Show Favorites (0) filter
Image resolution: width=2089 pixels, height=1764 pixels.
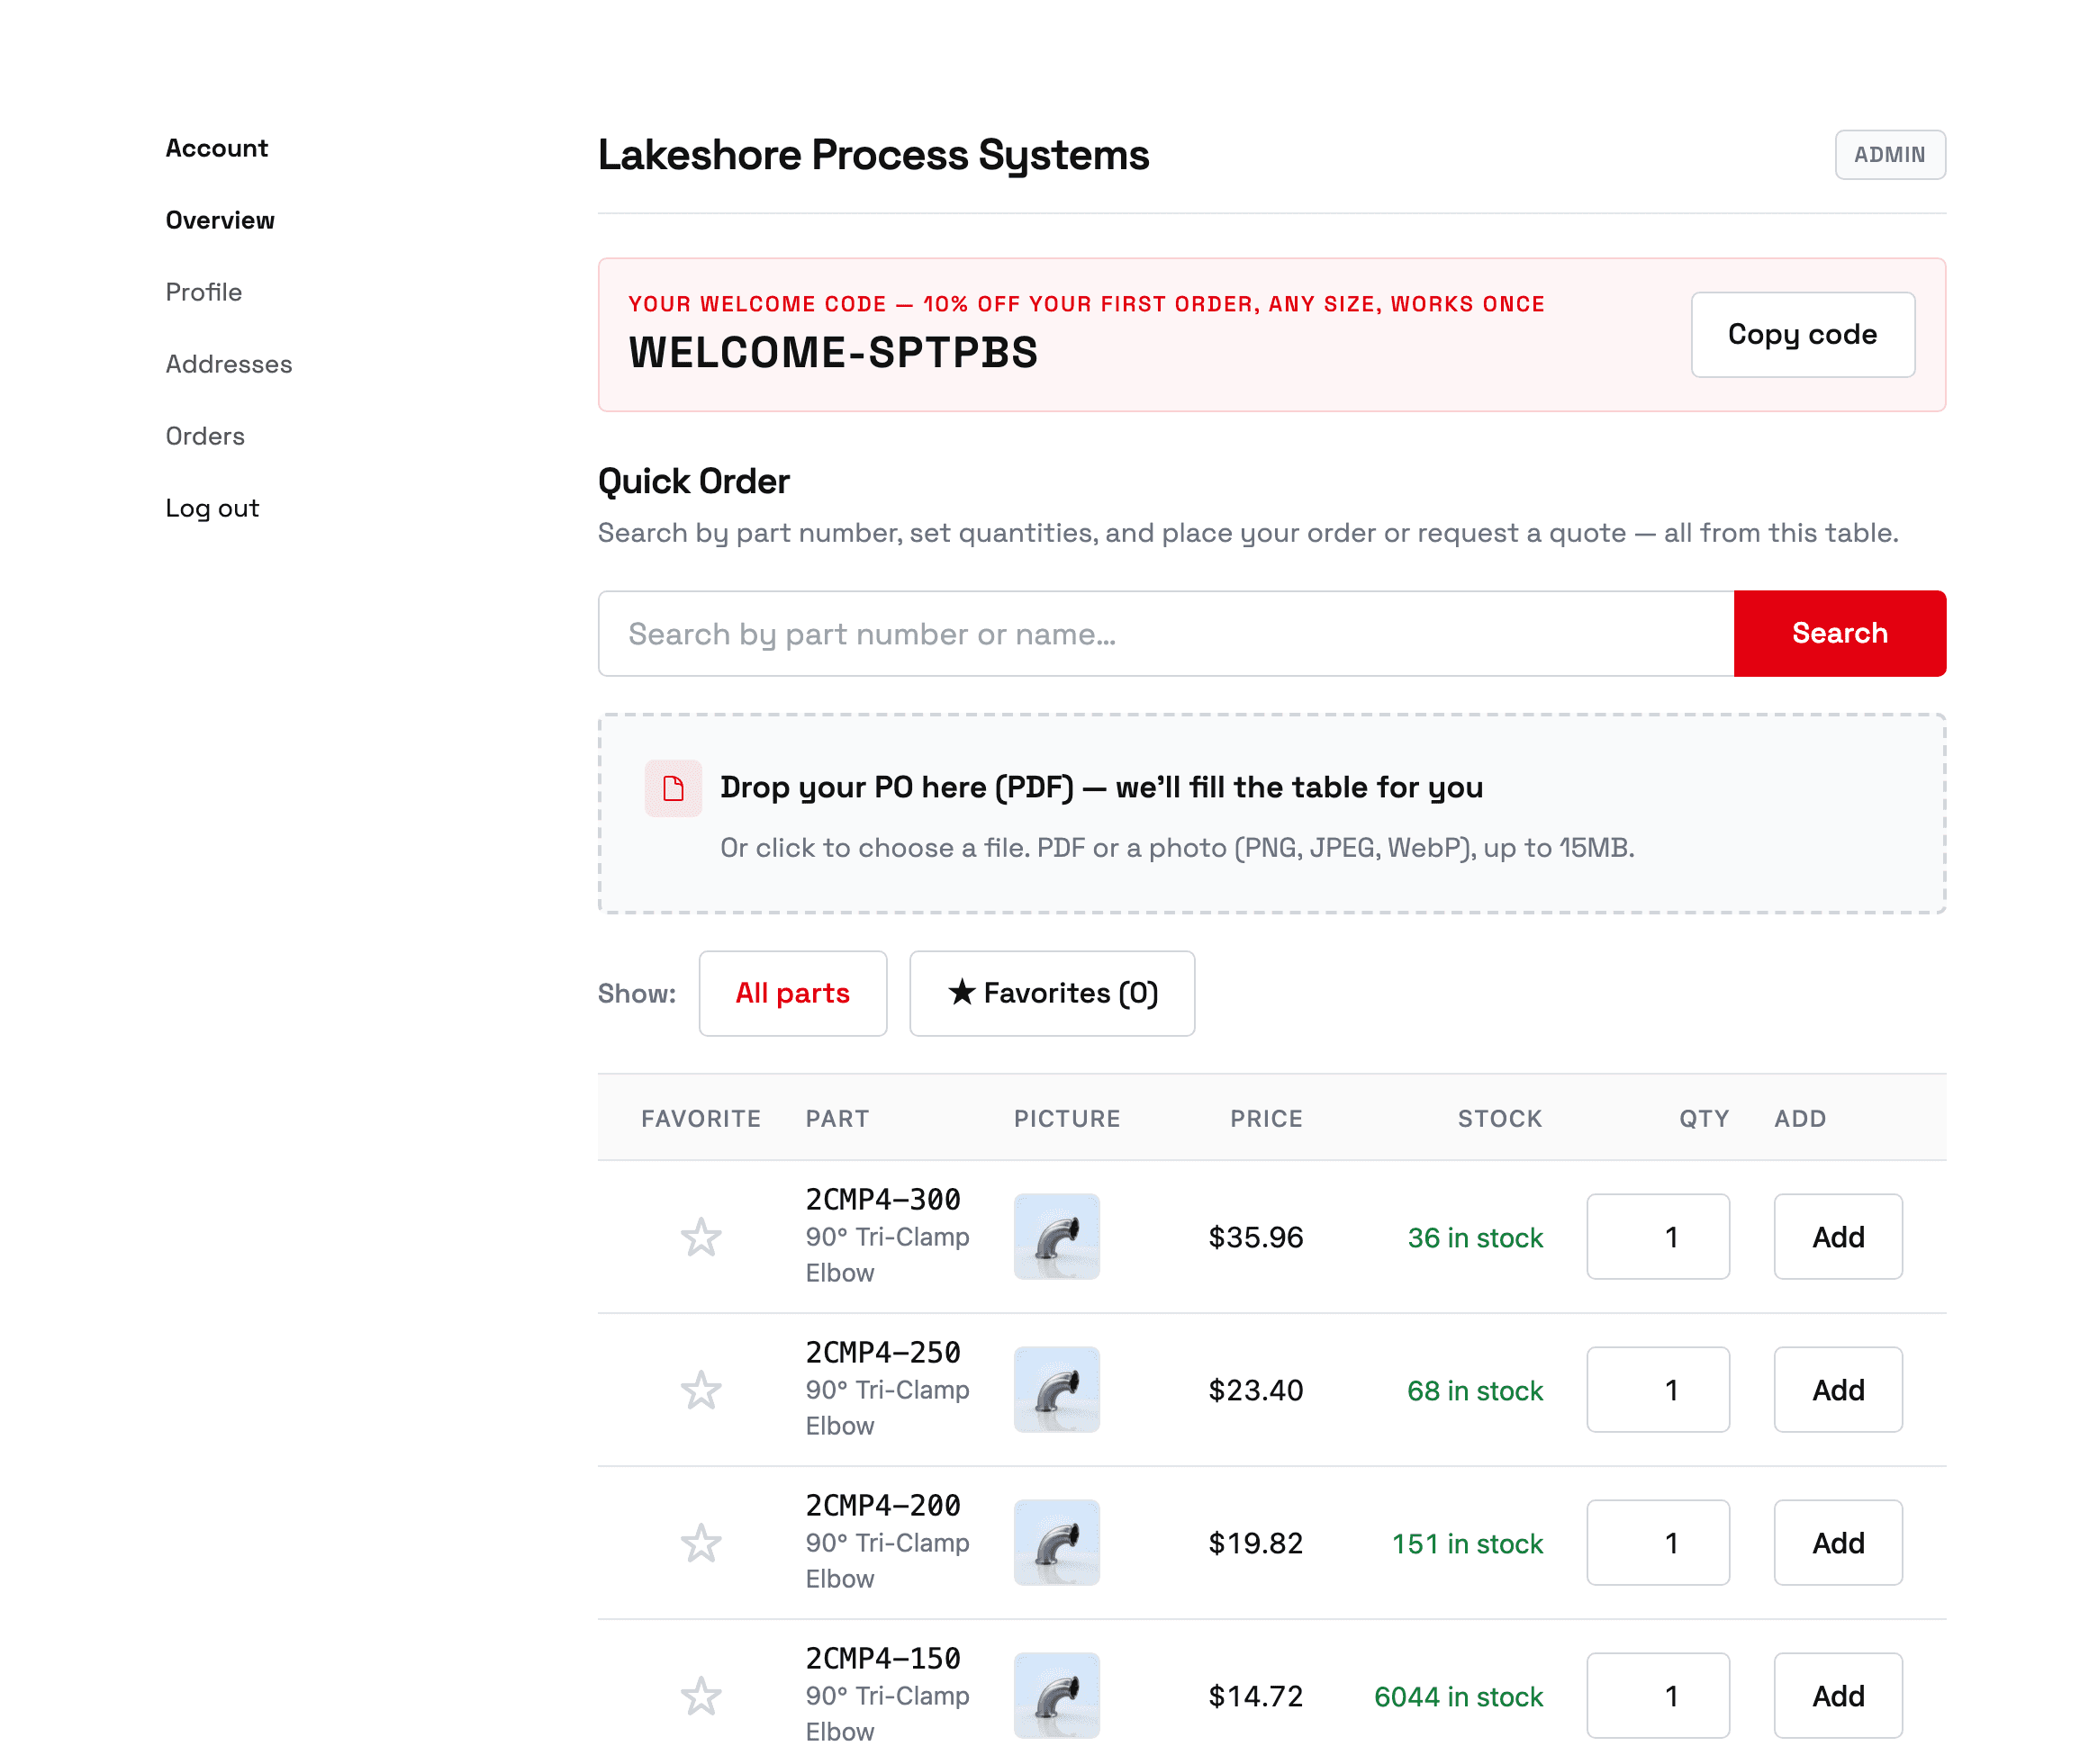[1052, 993]
